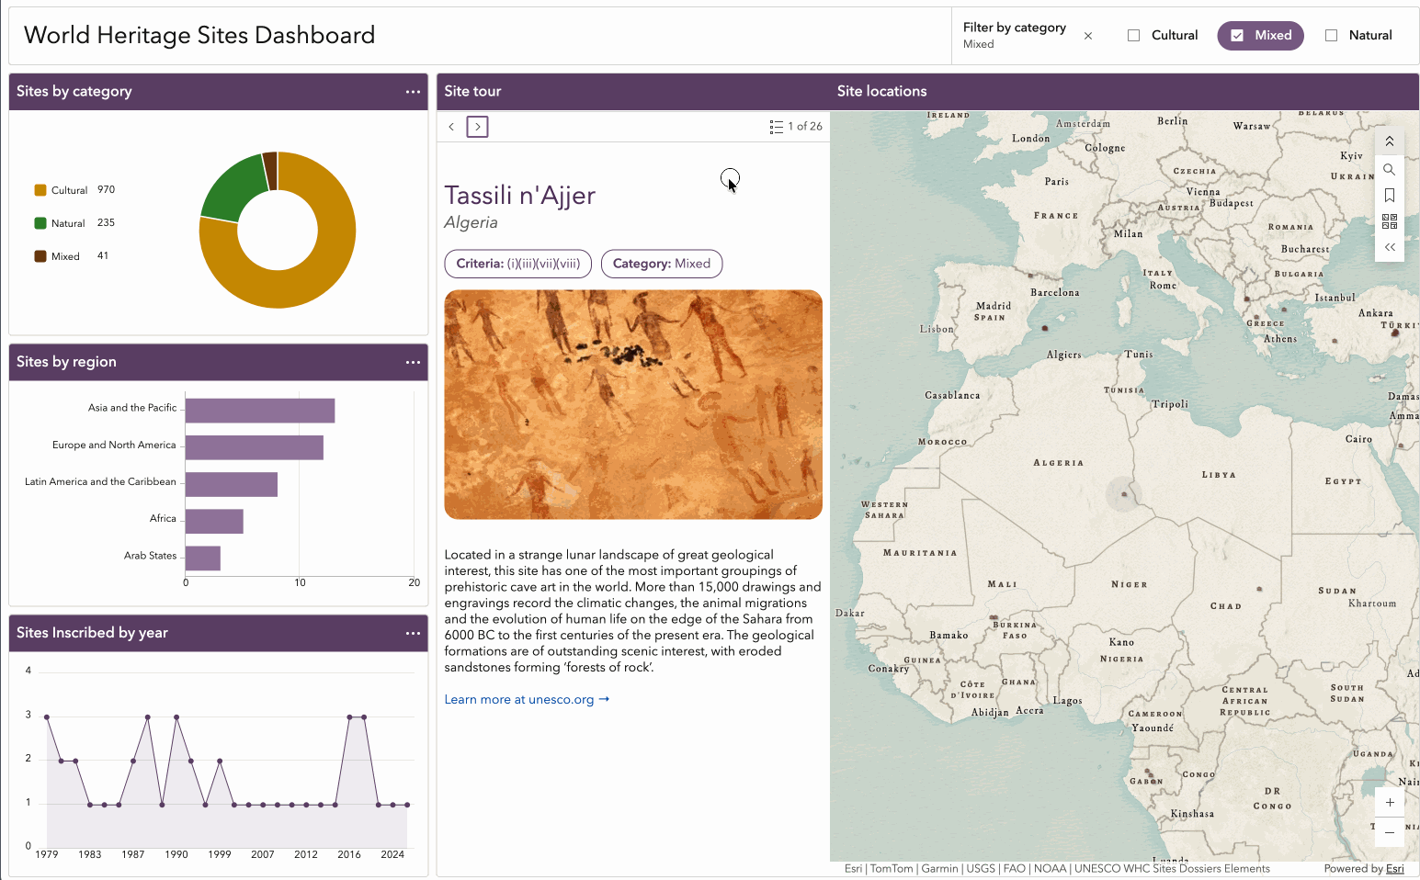Go to the previous site in the tour
Viewport: 1420px width, 880px height.
tap(451, 127)
